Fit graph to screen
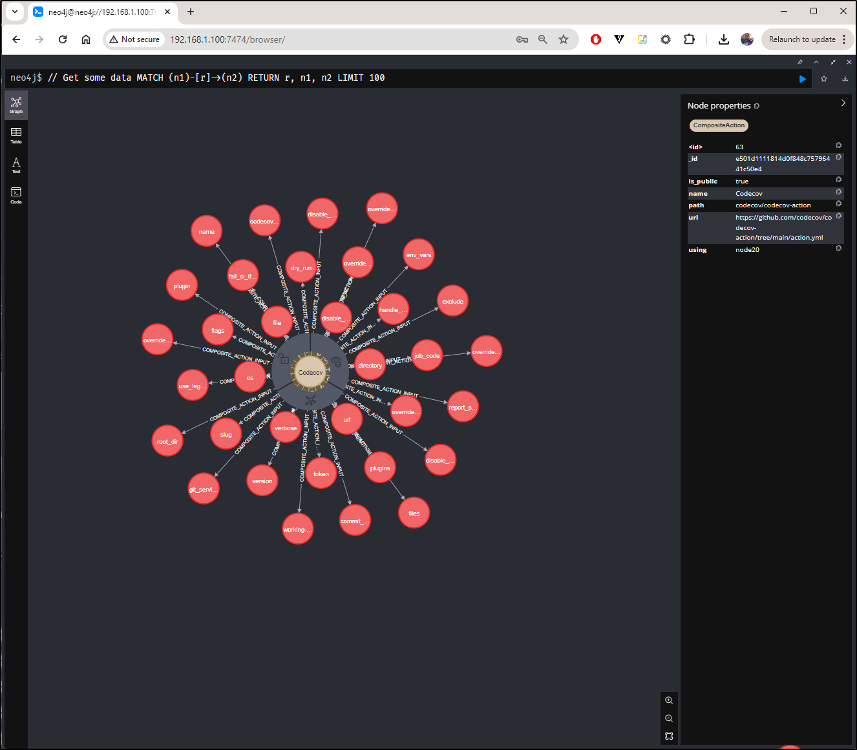This screenshot has width=857, height=750. pyautogui.click(x=669, y=736)
